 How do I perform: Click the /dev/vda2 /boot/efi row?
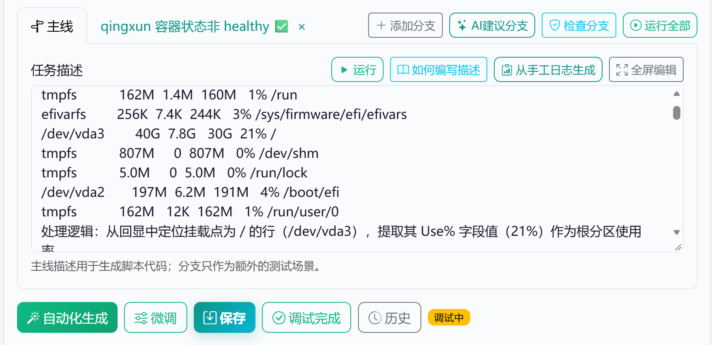pyautogui.click(x=190, y=192)
